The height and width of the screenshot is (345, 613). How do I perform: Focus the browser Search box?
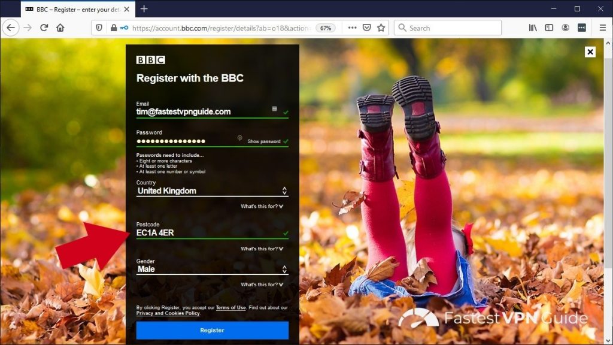pos(448,28)
